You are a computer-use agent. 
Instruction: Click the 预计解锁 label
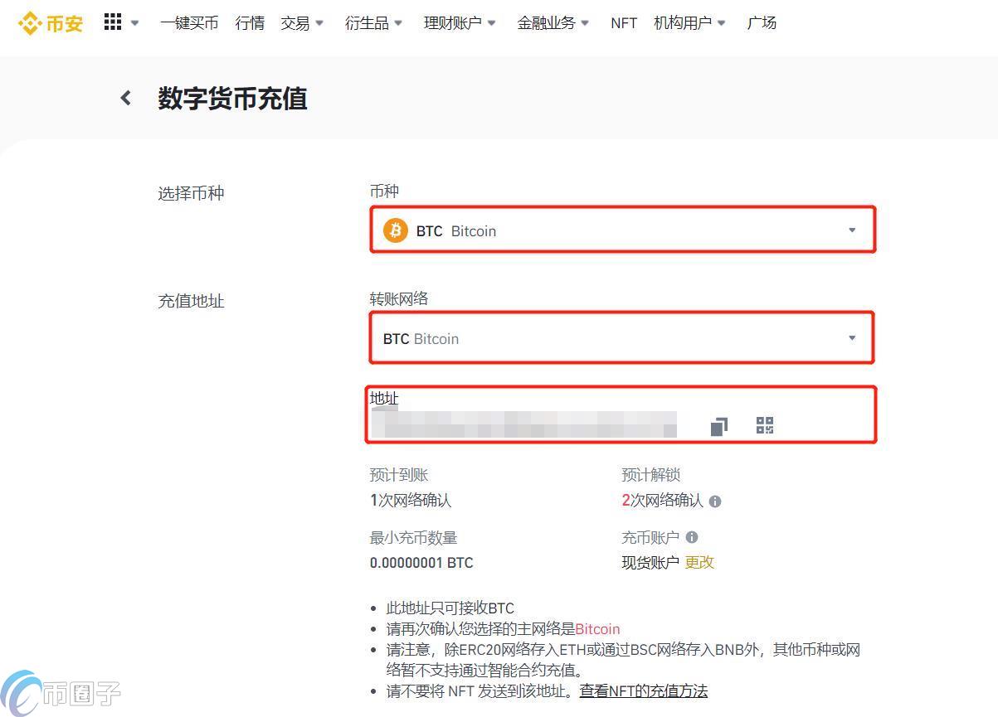(x=651, y=475)
